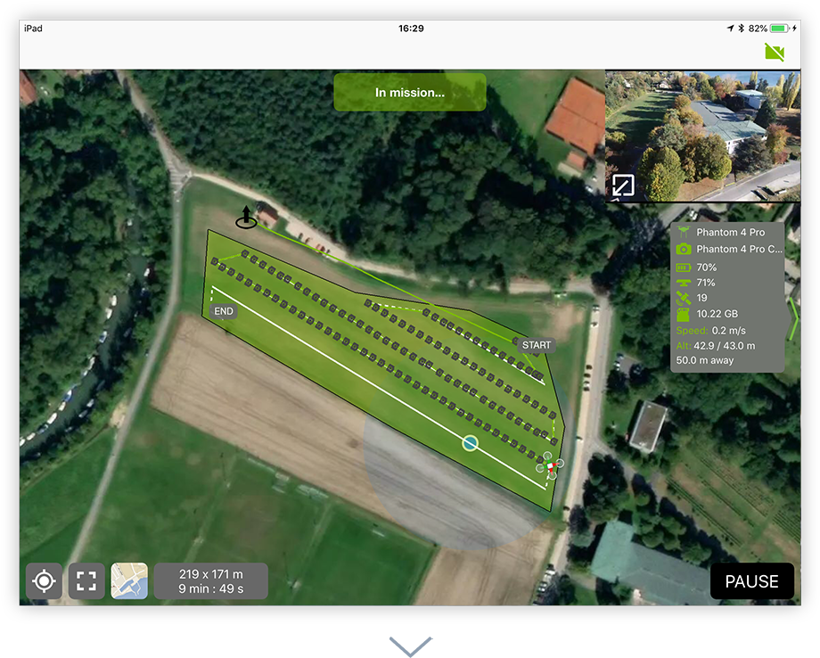Tap the Phantom 4 Pro camera icon
This screenshot has height=658, width=820.
click(684, 249)
